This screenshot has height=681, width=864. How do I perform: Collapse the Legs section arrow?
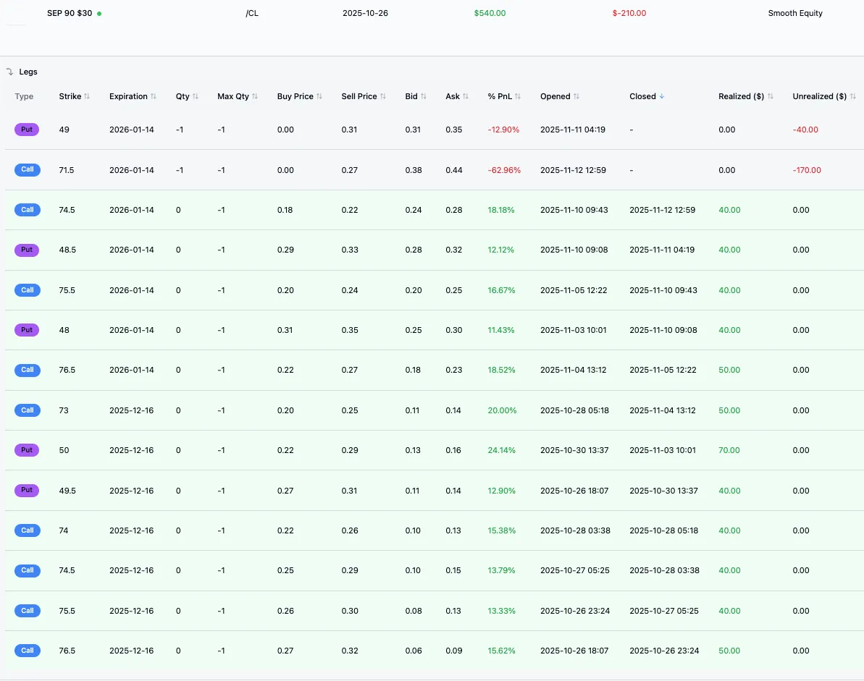(x=10, y=72)
